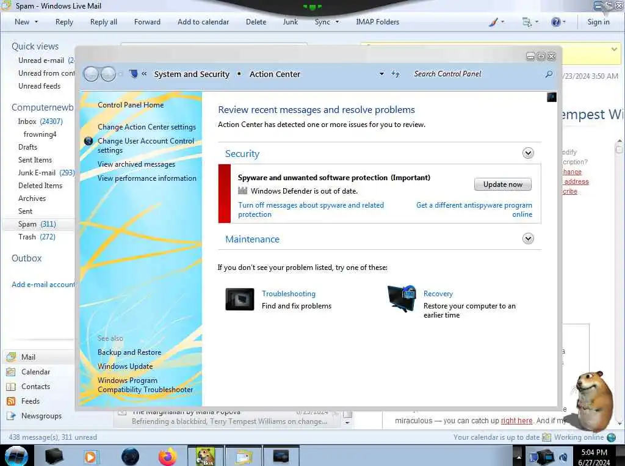The height and width of the screenshot is (466, 625).
Task: Click Reply all in Live Mail toolbar
Action: (104, 22)
